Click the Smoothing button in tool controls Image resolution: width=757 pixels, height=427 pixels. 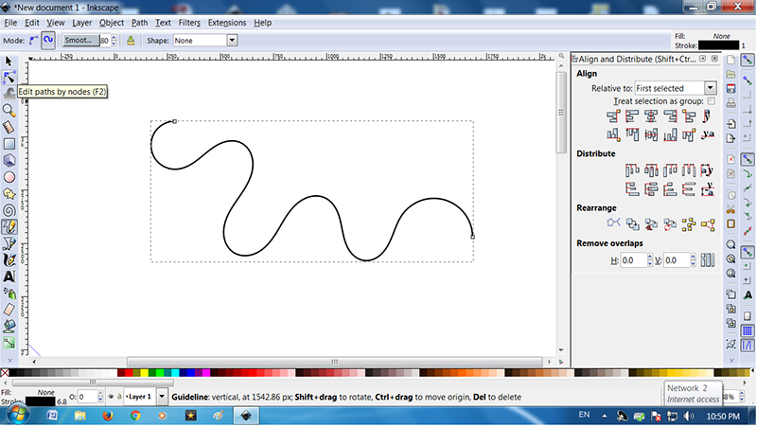tap(80, 41)
